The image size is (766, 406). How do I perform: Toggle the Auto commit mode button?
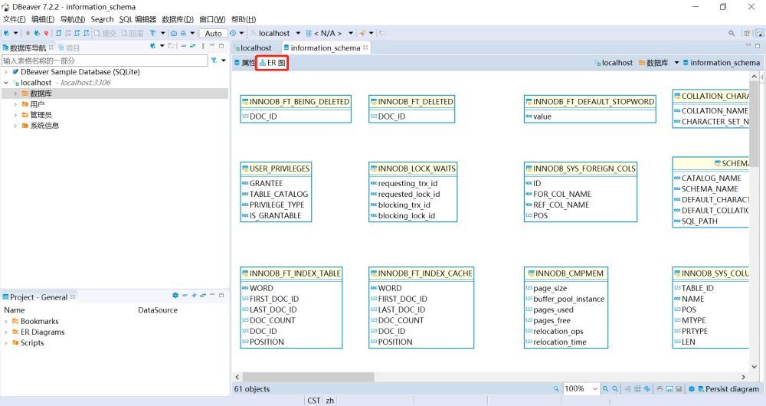click(x=214, y=33)
